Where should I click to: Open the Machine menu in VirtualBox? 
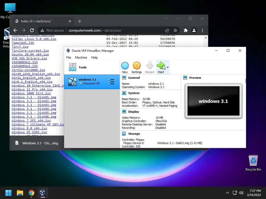coord(81,58)
